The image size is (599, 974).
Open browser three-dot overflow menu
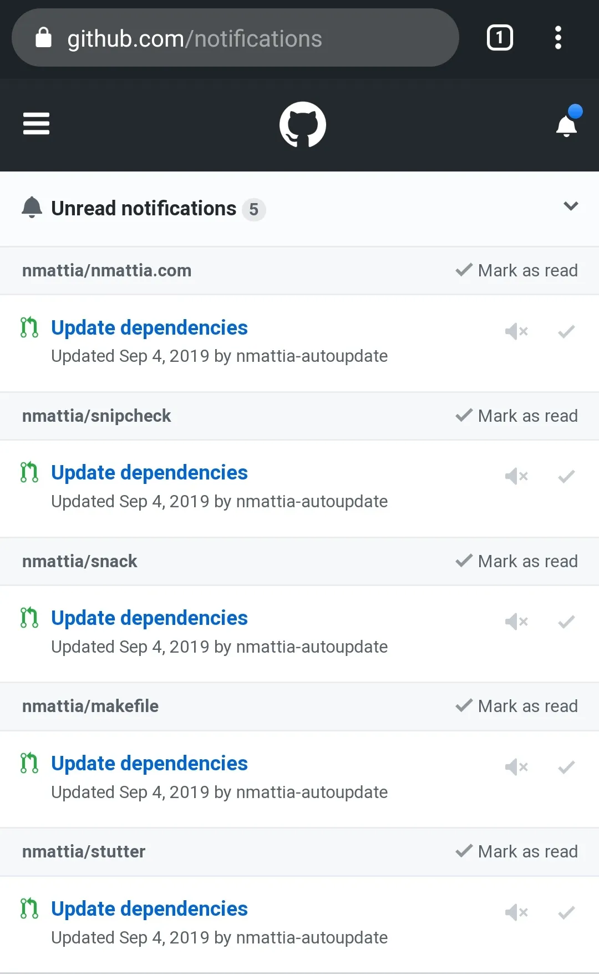[558, 38]
